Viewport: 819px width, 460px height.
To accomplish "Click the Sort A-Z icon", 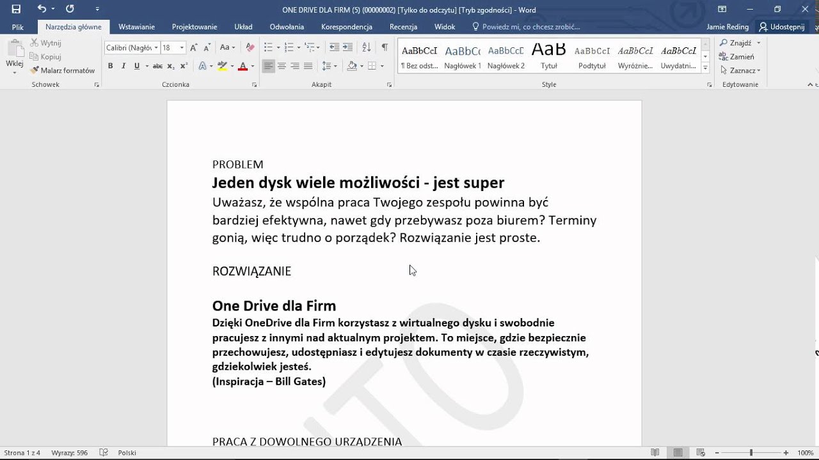I will (x=366, y=48).
